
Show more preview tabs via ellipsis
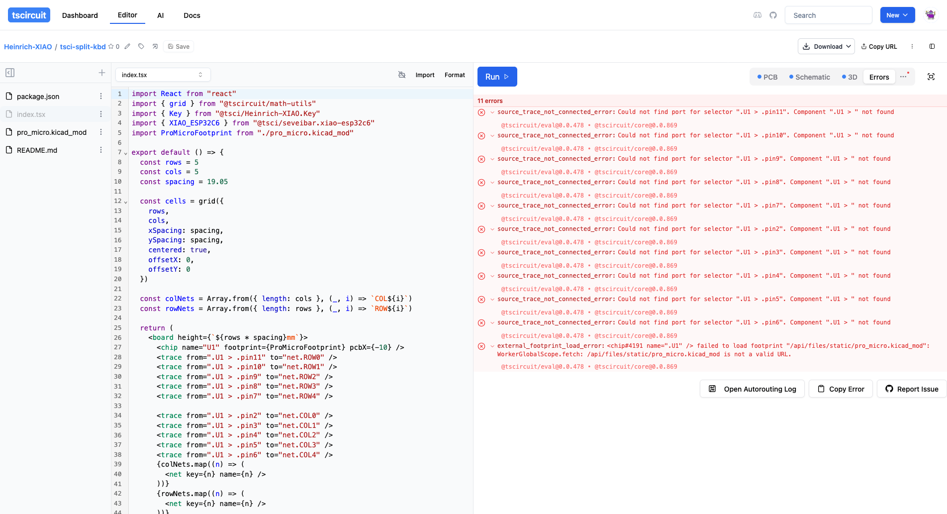pyautogui.click(x=904, y=77)
